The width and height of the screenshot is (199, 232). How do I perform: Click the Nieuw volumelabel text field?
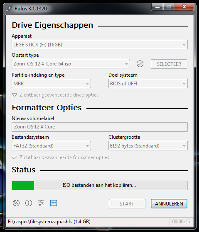(100, 127)
